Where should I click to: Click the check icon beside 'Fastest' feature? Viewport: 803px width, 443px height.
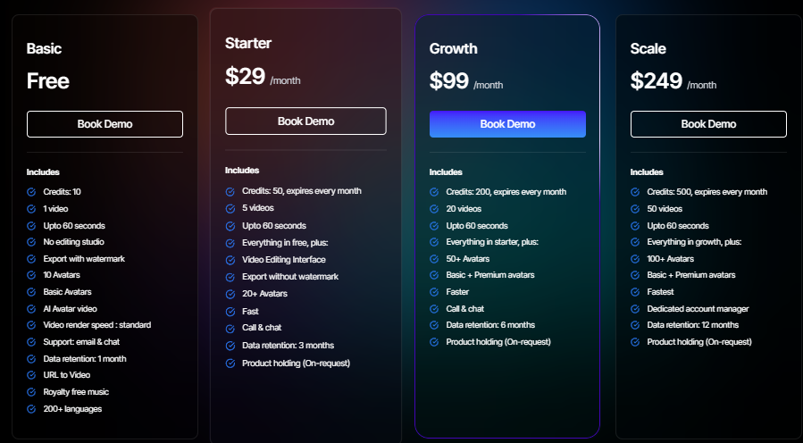tap(635, 292)
